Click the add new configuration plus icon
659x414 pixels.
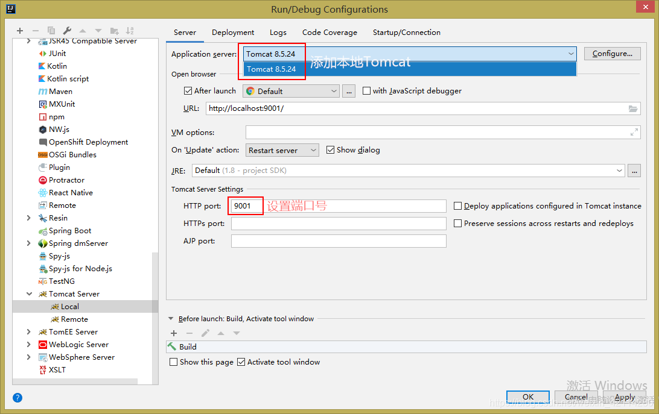20,31
